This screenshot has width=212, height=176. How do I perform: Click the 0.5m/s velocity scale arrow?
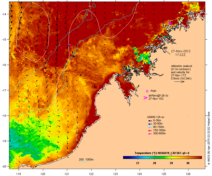click(179, 82)
